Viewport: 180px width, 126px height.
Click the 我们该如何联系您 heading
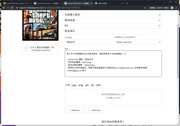coord(113,122)
